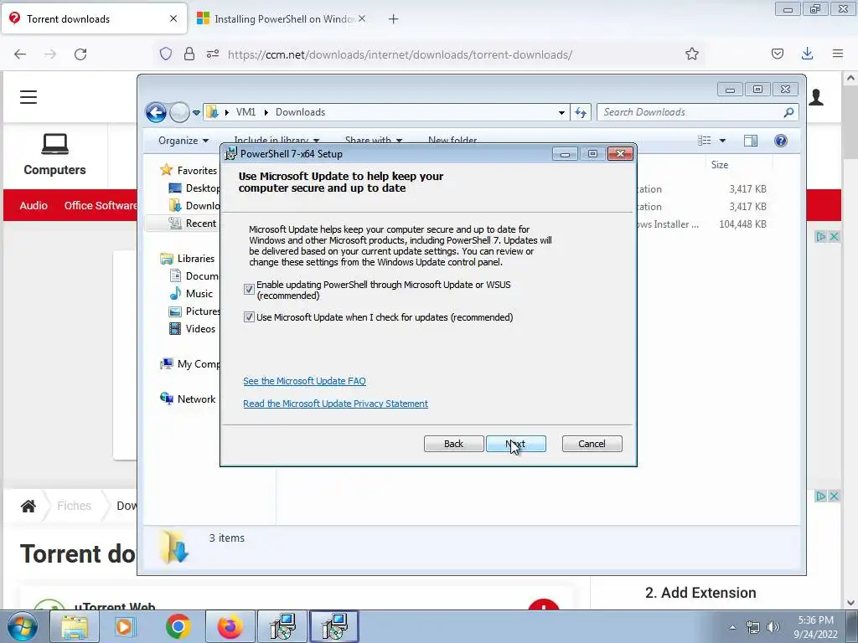Open Firefox from the taskbar

(x=230, y=627)
